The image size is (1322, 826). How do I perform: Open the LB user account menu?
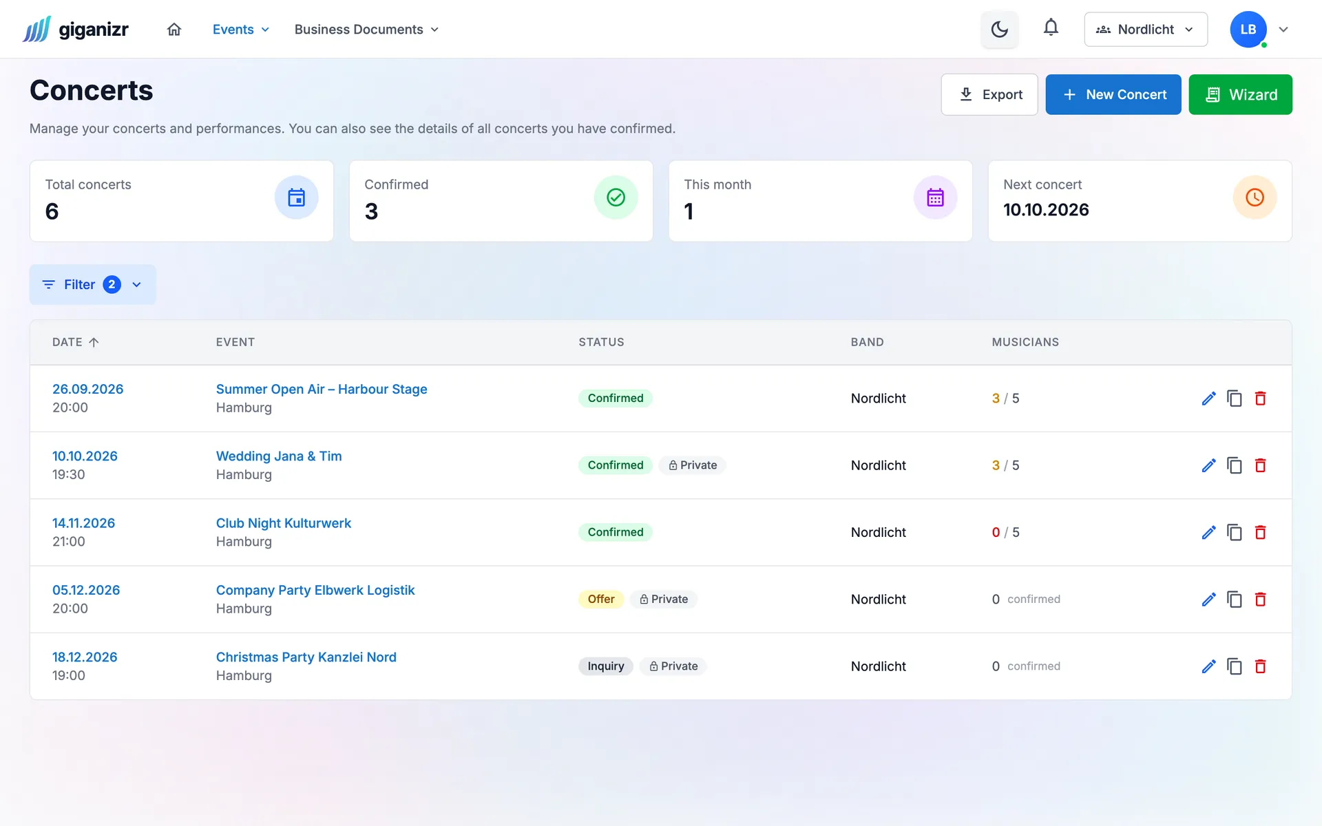(x=1259, y=29)
